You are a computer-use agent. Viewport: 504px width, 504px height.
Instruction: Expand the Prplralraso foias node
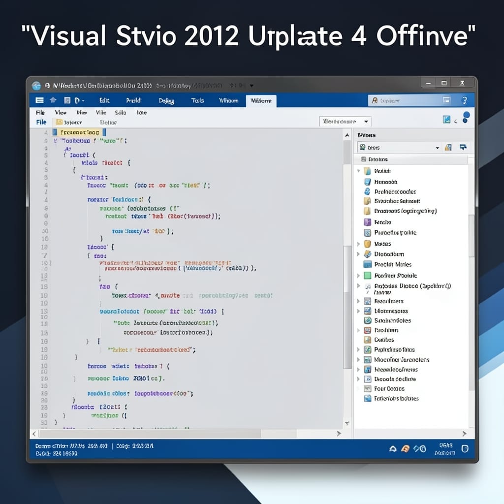[x=358, y=350]
